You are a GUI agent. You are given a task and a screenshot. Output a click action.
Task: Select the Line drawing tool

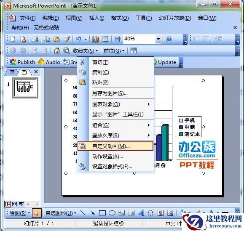83,213
